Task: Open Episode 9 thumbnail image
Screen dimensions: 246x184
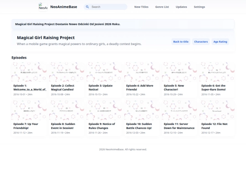Action: (x=104, y=110)
